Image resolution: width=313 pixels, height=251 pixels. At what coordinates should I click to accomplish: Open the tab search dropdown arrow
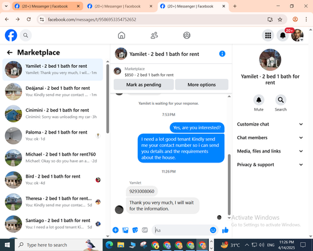[6, 6]
